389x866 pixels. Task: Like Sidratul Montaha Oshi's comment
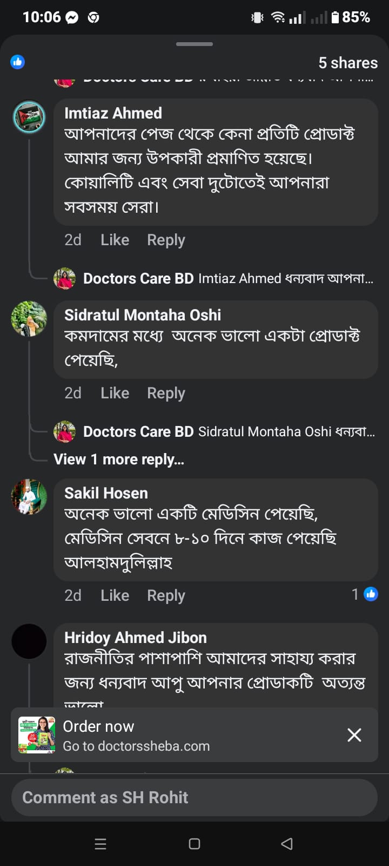(115, 393)
